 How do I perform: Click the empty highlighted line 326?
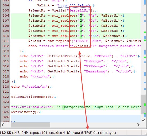76,117
